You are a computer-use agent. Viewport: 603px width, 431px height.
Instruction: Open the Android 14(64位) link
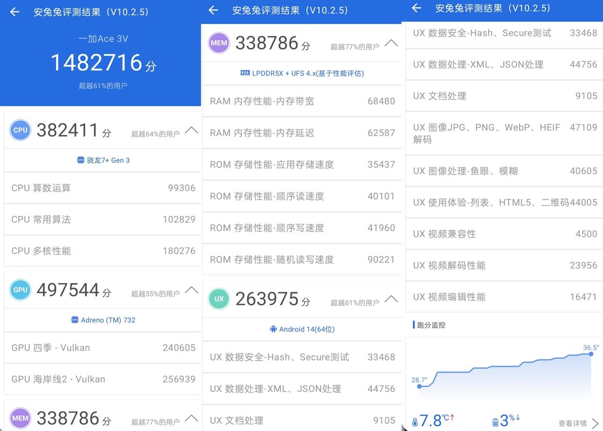pos(302,329)
